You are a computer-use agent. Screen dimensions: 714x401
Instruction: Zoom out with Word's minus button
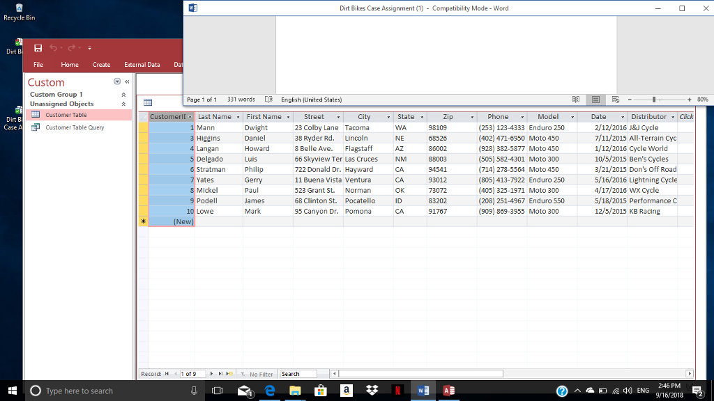tap(630, 100)
